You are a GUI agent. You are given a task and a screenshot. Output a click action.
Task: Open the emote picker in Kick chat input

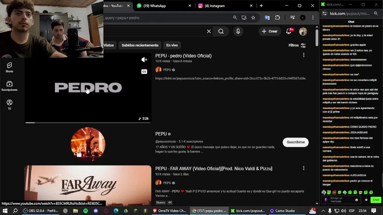pos(356,200)
